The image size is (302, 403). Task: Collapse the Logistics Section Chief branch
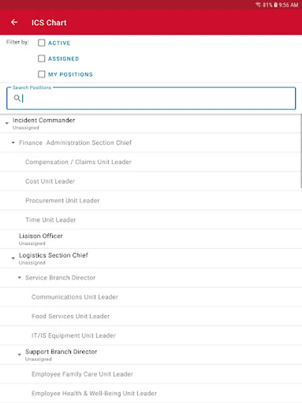[x=13, y=258]
